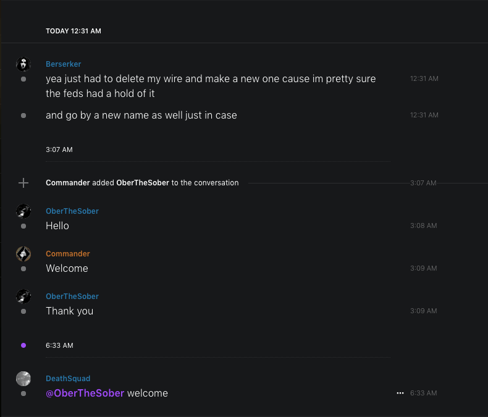Open the three-dot options on DeathSquad's message
The height and width of the screenshot is (417, 488).
[x=400, y=393]
